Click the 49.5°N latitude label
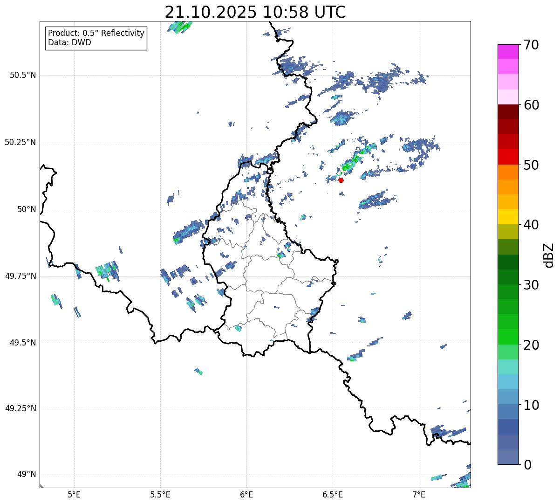This screenshot has height=504, width=560. pyautogui.click(x=23, y=343)
